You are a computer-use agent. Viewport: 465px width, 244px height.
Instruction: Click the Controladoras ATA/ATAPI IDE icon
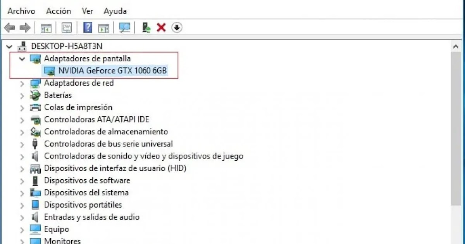(x=35, y=119)
